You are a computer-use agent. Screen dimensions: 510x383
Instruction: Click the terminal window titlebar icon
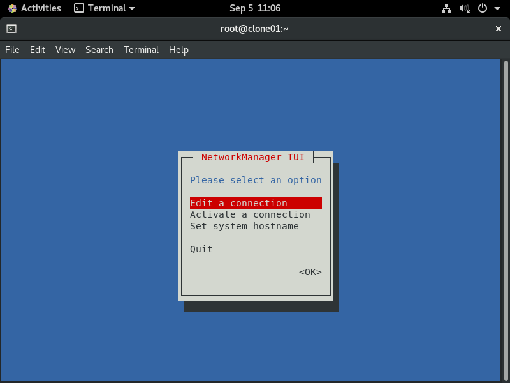[11, 29]
